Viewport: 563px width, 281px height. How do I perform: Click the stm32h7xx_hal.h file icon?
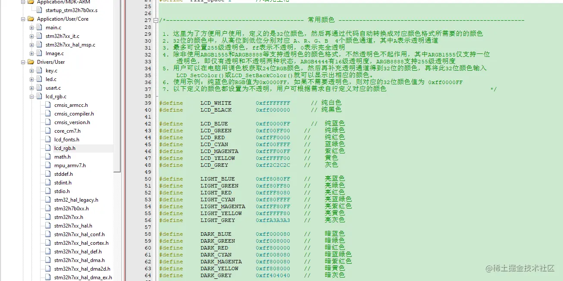pos(48,226)
